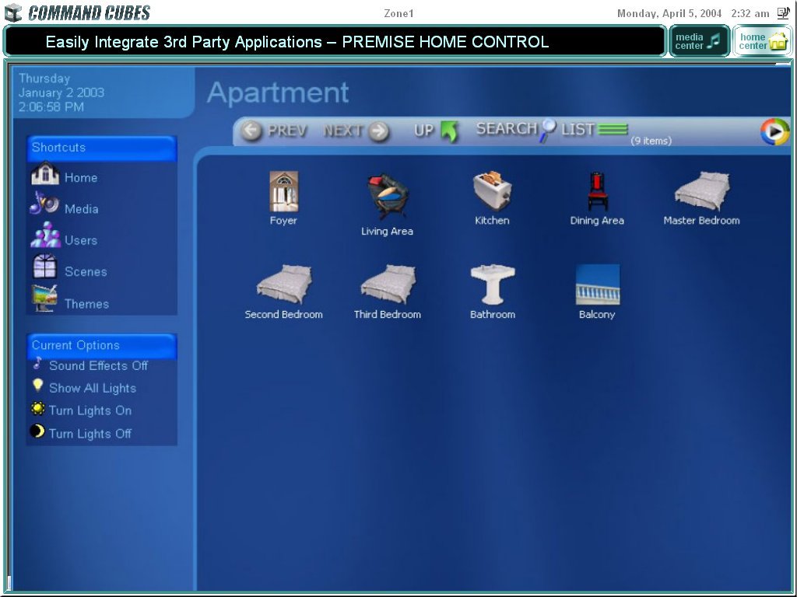Go to the NEXT page
The height and width of the screenshot is (597, 797).
tap(356, 131)
